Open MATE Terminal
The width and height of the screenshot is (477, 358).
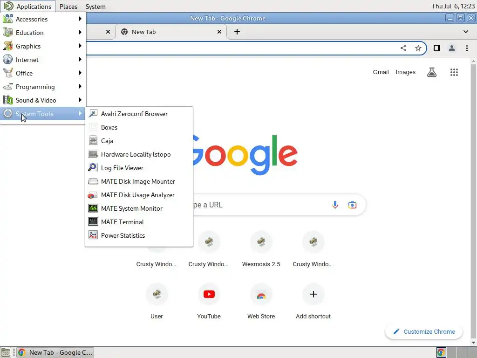(x=139, y=222)
